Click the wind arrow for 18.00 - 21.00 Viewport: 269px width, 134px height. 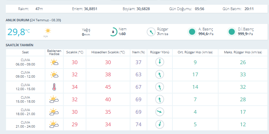[x=160, y=112]
